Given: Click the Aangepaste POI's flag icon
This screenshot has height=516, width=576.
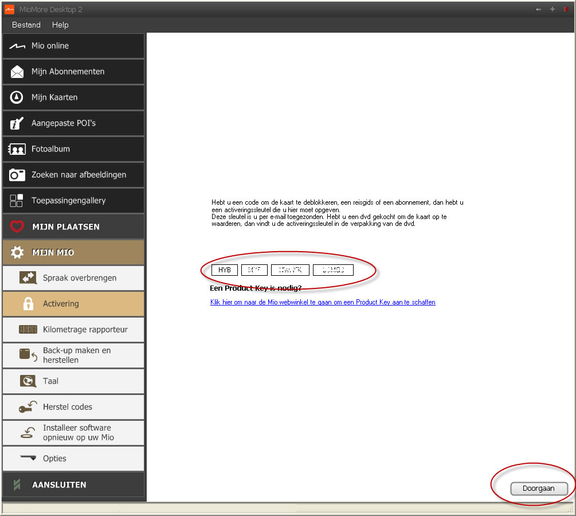Looking at the screenshot, I should (17, 123).
